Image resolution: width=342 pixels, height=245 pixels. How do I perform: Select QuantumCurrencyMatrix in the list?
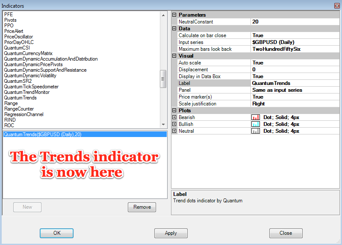[28, 53]
